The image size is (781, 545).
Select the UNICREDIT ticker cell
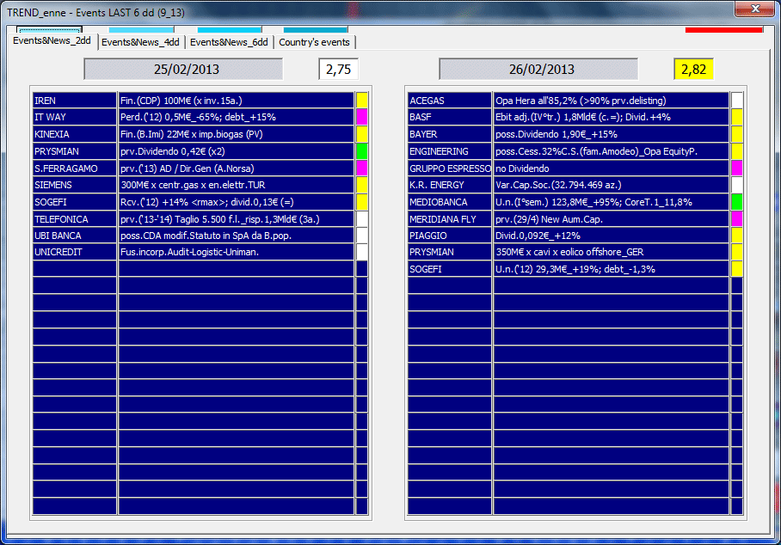[x=75, y=252]
